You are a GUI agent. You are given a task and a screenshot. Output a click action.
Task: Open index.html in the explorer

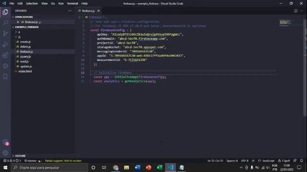click(25, 71)
